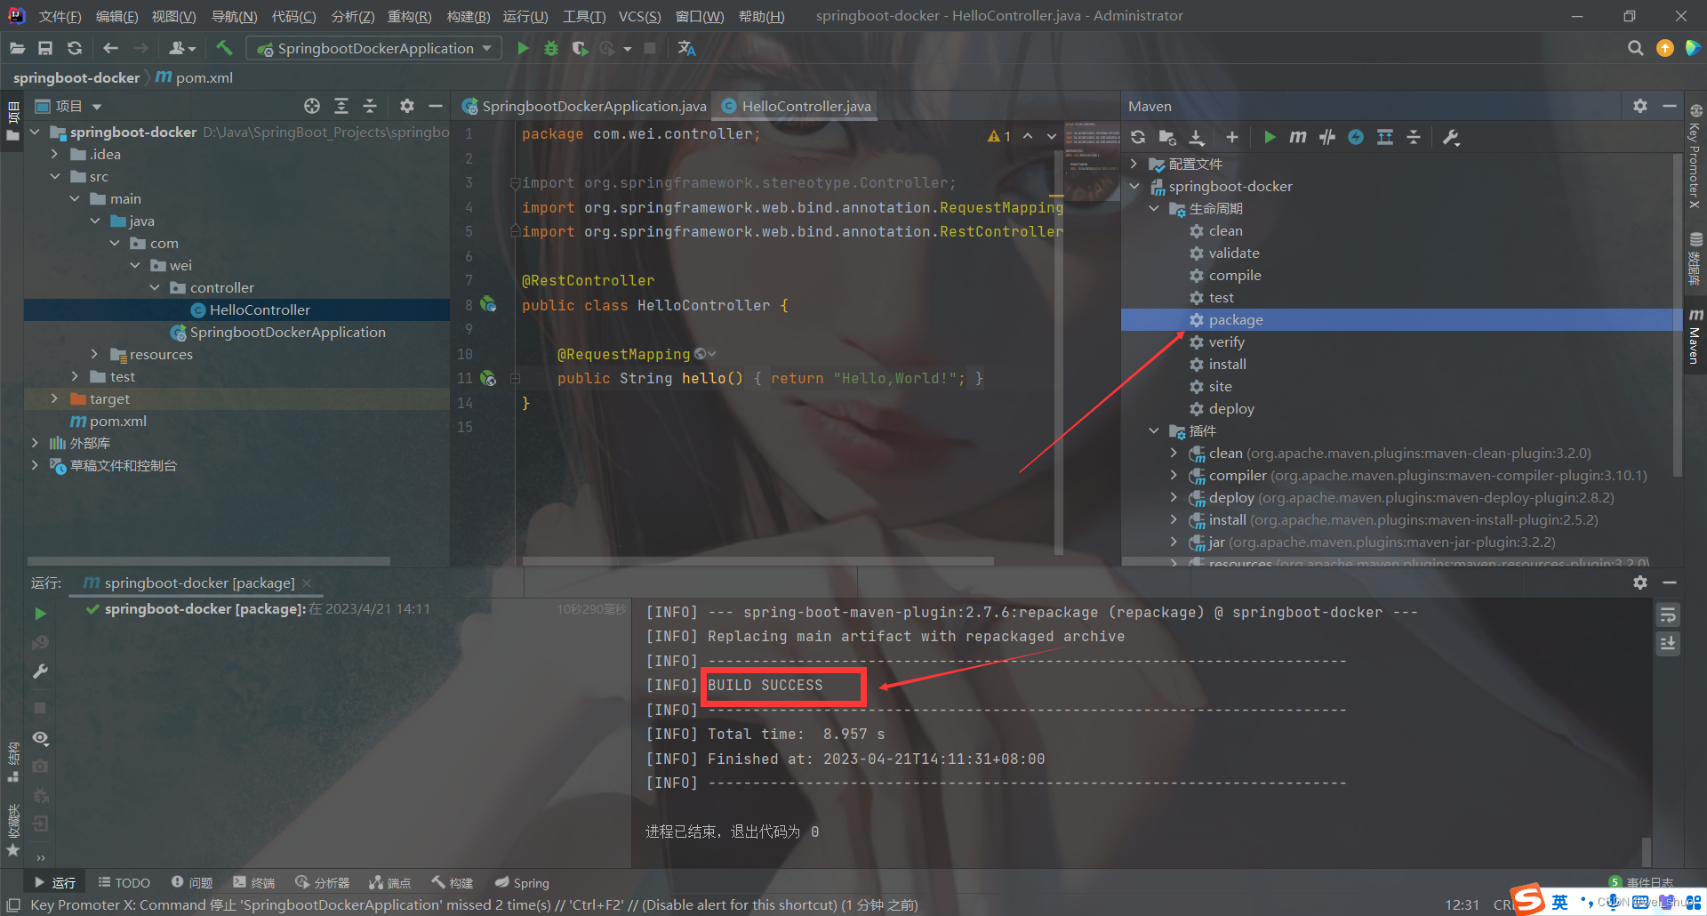The image size is (1707, 916).
Task: Open the 重构(R) menu
Action: (x=409, y=16)
